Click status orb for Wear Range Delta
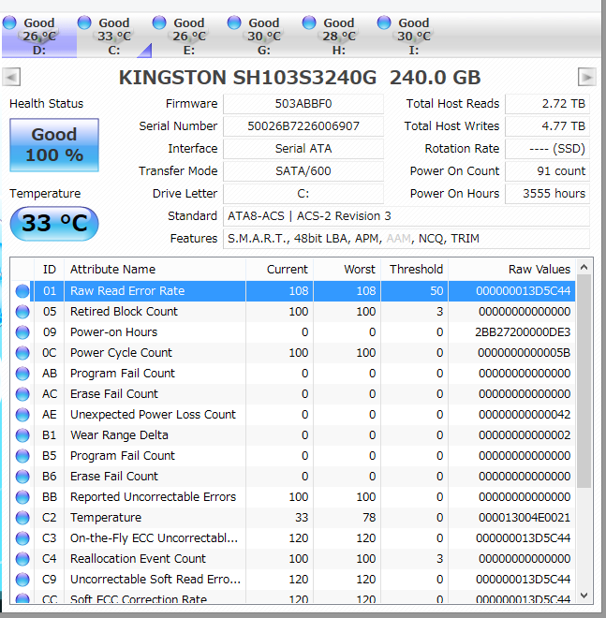Viewport: 606px width, 618px height. 22,435
